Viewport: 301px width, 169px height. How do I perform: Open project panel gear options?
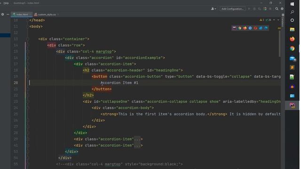pyautogui.click(x=2, y=15)
